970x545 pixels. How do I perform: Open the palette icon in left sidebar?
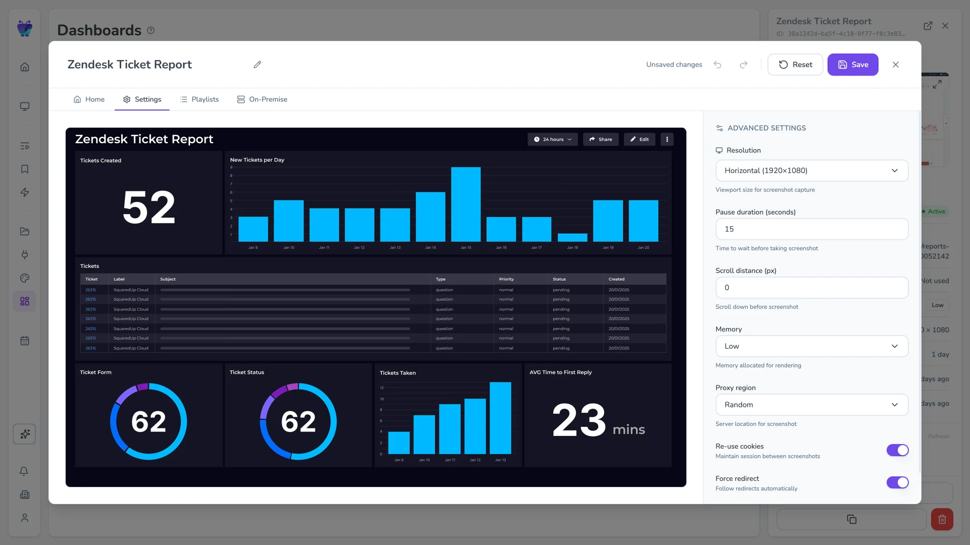[x=24, y=278]
